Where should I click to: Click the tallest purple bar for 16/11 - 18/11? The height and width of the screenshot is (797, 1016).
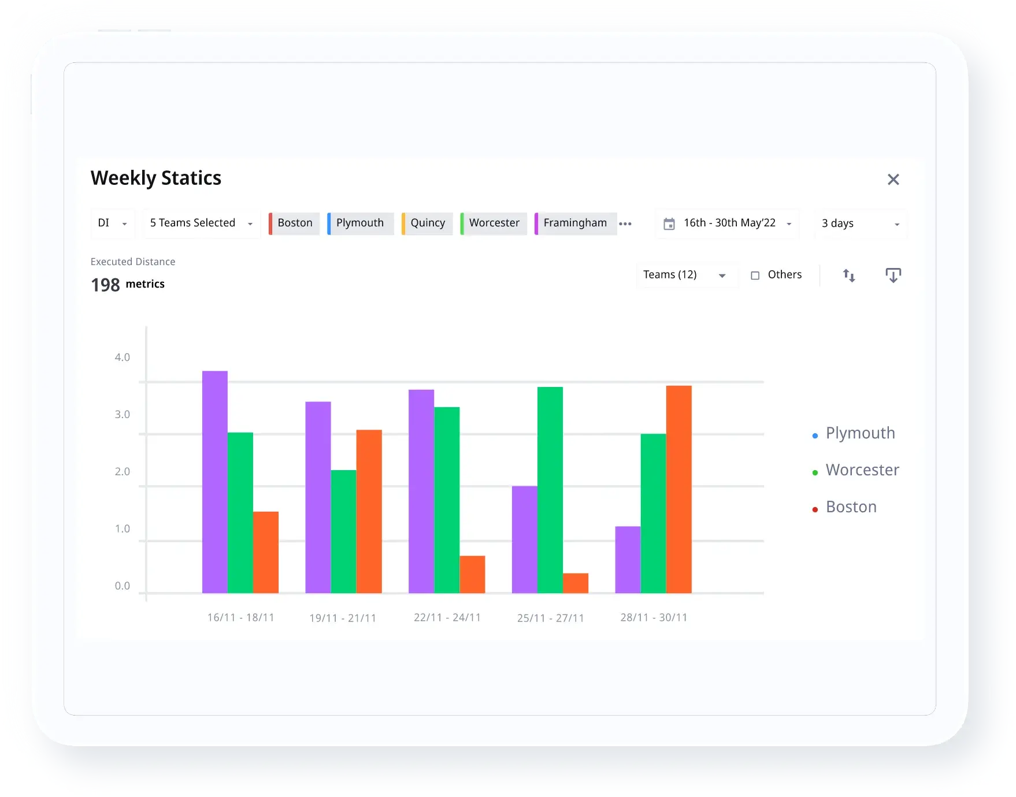point(214,482)
